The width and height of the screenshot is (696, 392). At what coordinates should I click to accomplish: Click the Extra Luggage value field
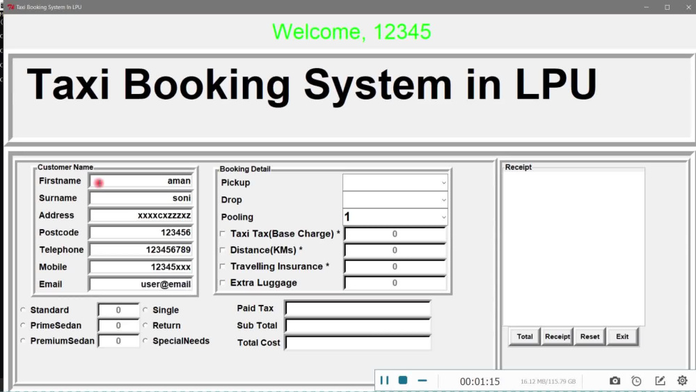point(395,283)
